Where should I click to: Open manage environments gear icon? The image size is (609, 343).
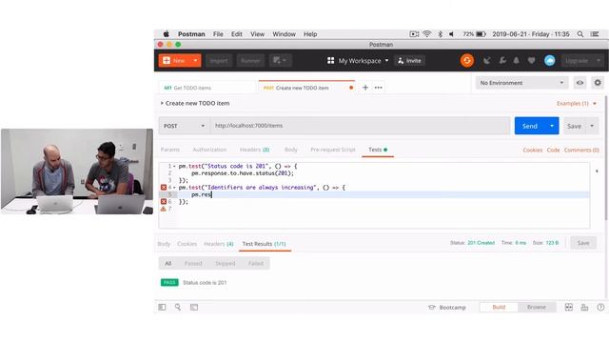(x=598, y=83)
